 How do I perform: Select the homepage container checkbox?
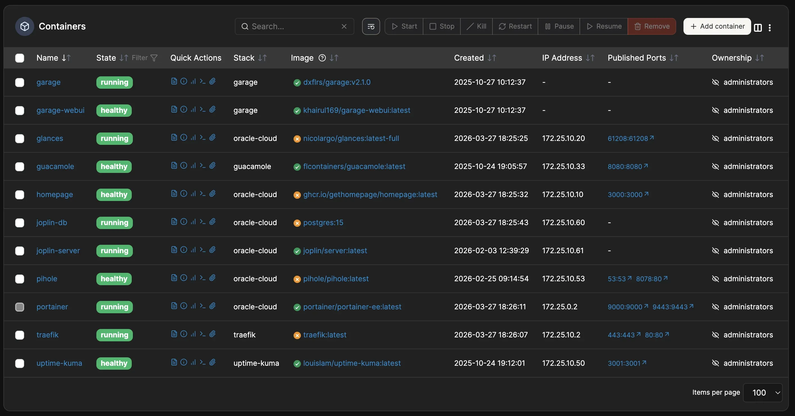[20, 195]
